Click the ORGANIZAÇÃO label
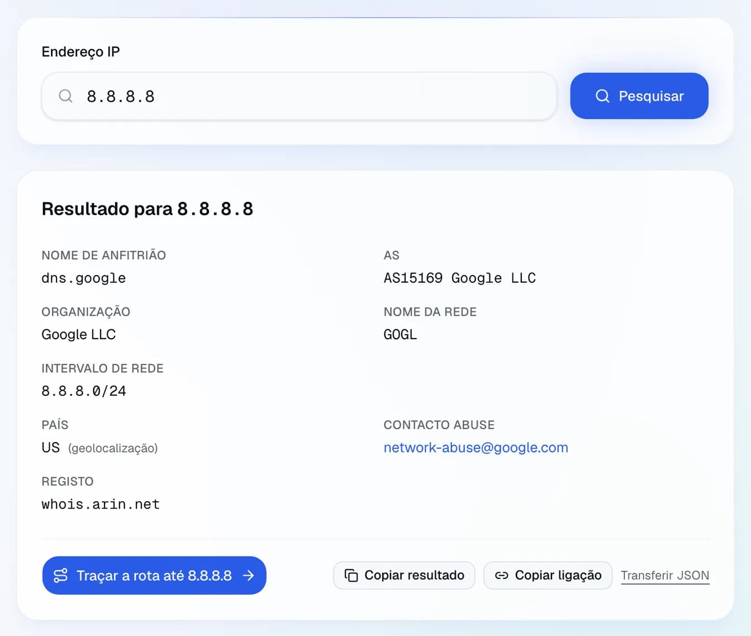Image resolution: width=751 pixels, height=636 pixels. (85, 312)
